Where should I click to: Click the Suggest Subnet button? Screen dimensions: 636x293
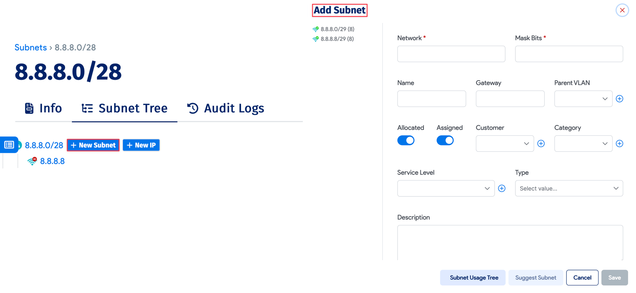pos(536,278)
